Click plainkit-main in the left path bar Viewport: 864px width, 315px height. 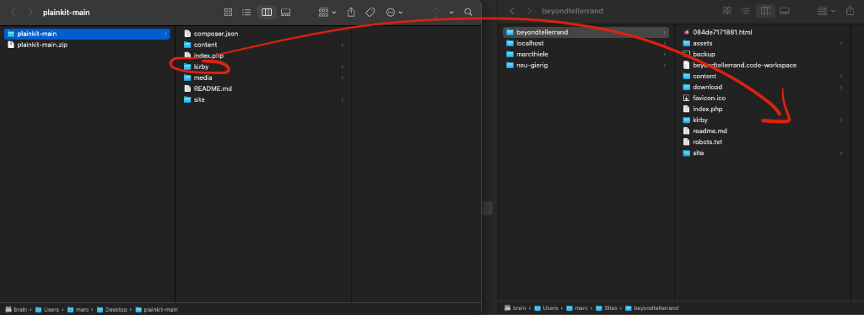point(156,309)
